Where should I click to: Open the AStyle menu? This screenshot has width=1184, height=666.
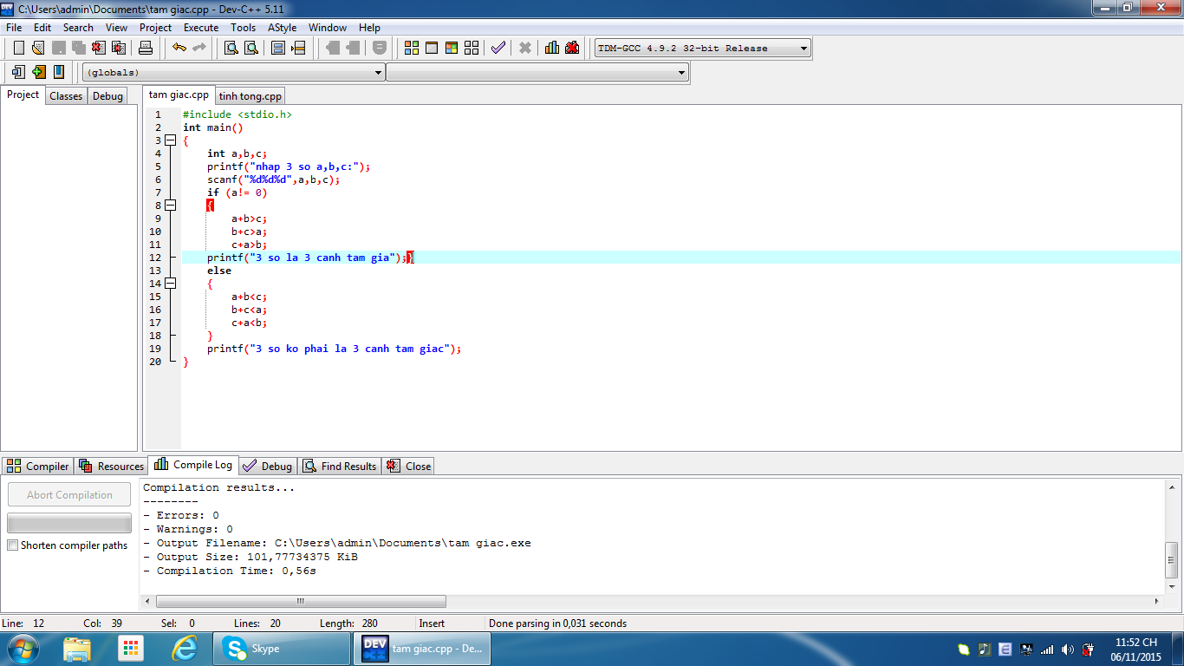[x=283, y=28]
